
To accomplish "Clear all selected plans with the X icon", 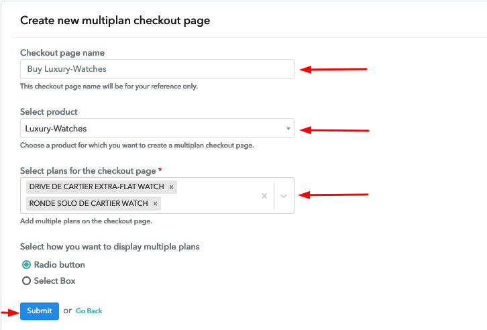I will point(264,196).
